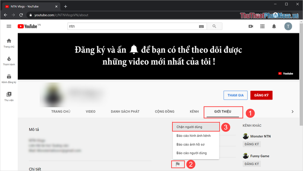Click the browser address bar URL
The width and height of the screenshot is (303, 171).
tap(61, 15)
